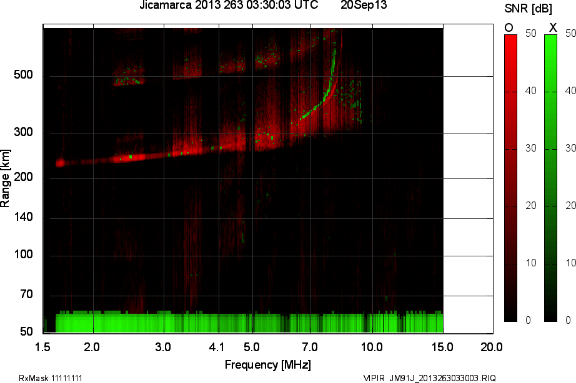The width and height of the screenshot is (576, 383).
Task: Click the Jicamarca 2013 263 03:30:03 UTC title
Action: [229, 5]
